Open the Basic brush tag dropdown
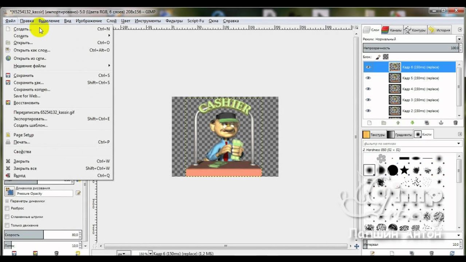Viewport: 466px width, 262px height. (x=459, y=235)
